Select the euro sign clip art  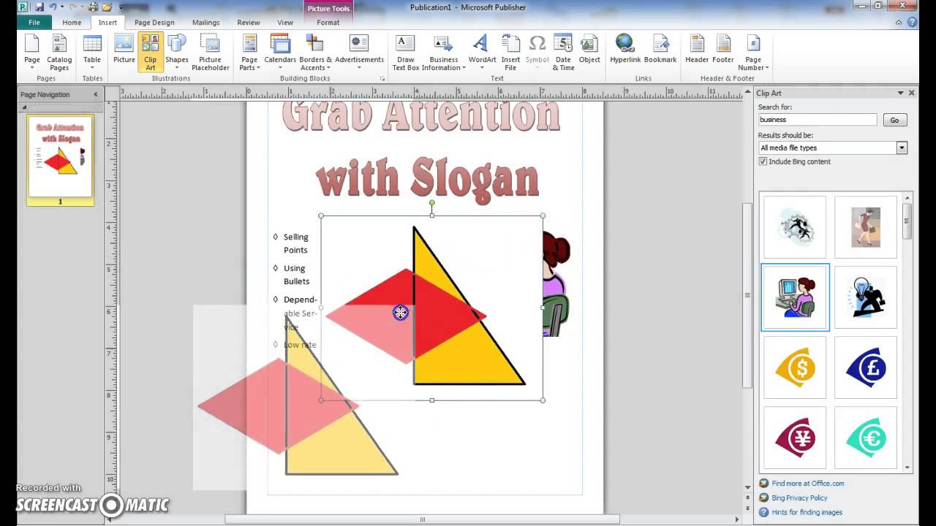[x=866, y=438]
